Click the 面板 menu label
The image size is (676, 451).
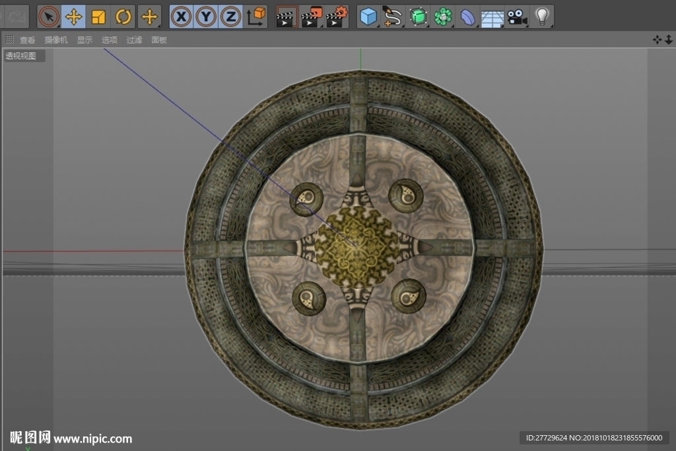pyautogui.click(x=159, y=40)
